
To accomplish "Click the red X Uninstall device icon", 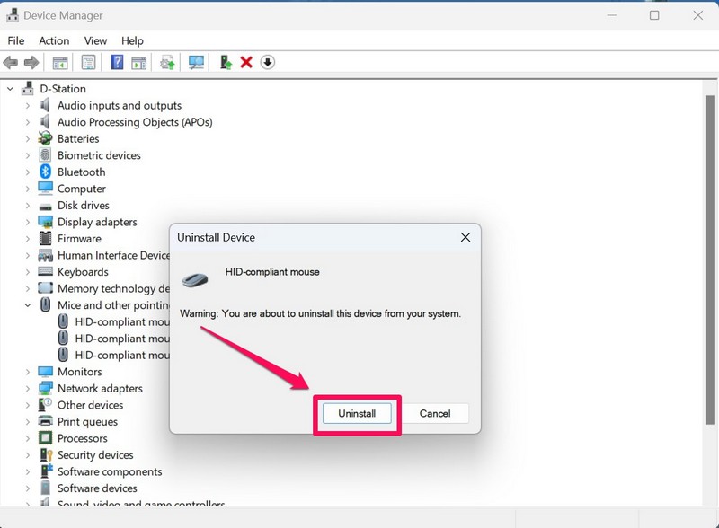I will [246, 62].
